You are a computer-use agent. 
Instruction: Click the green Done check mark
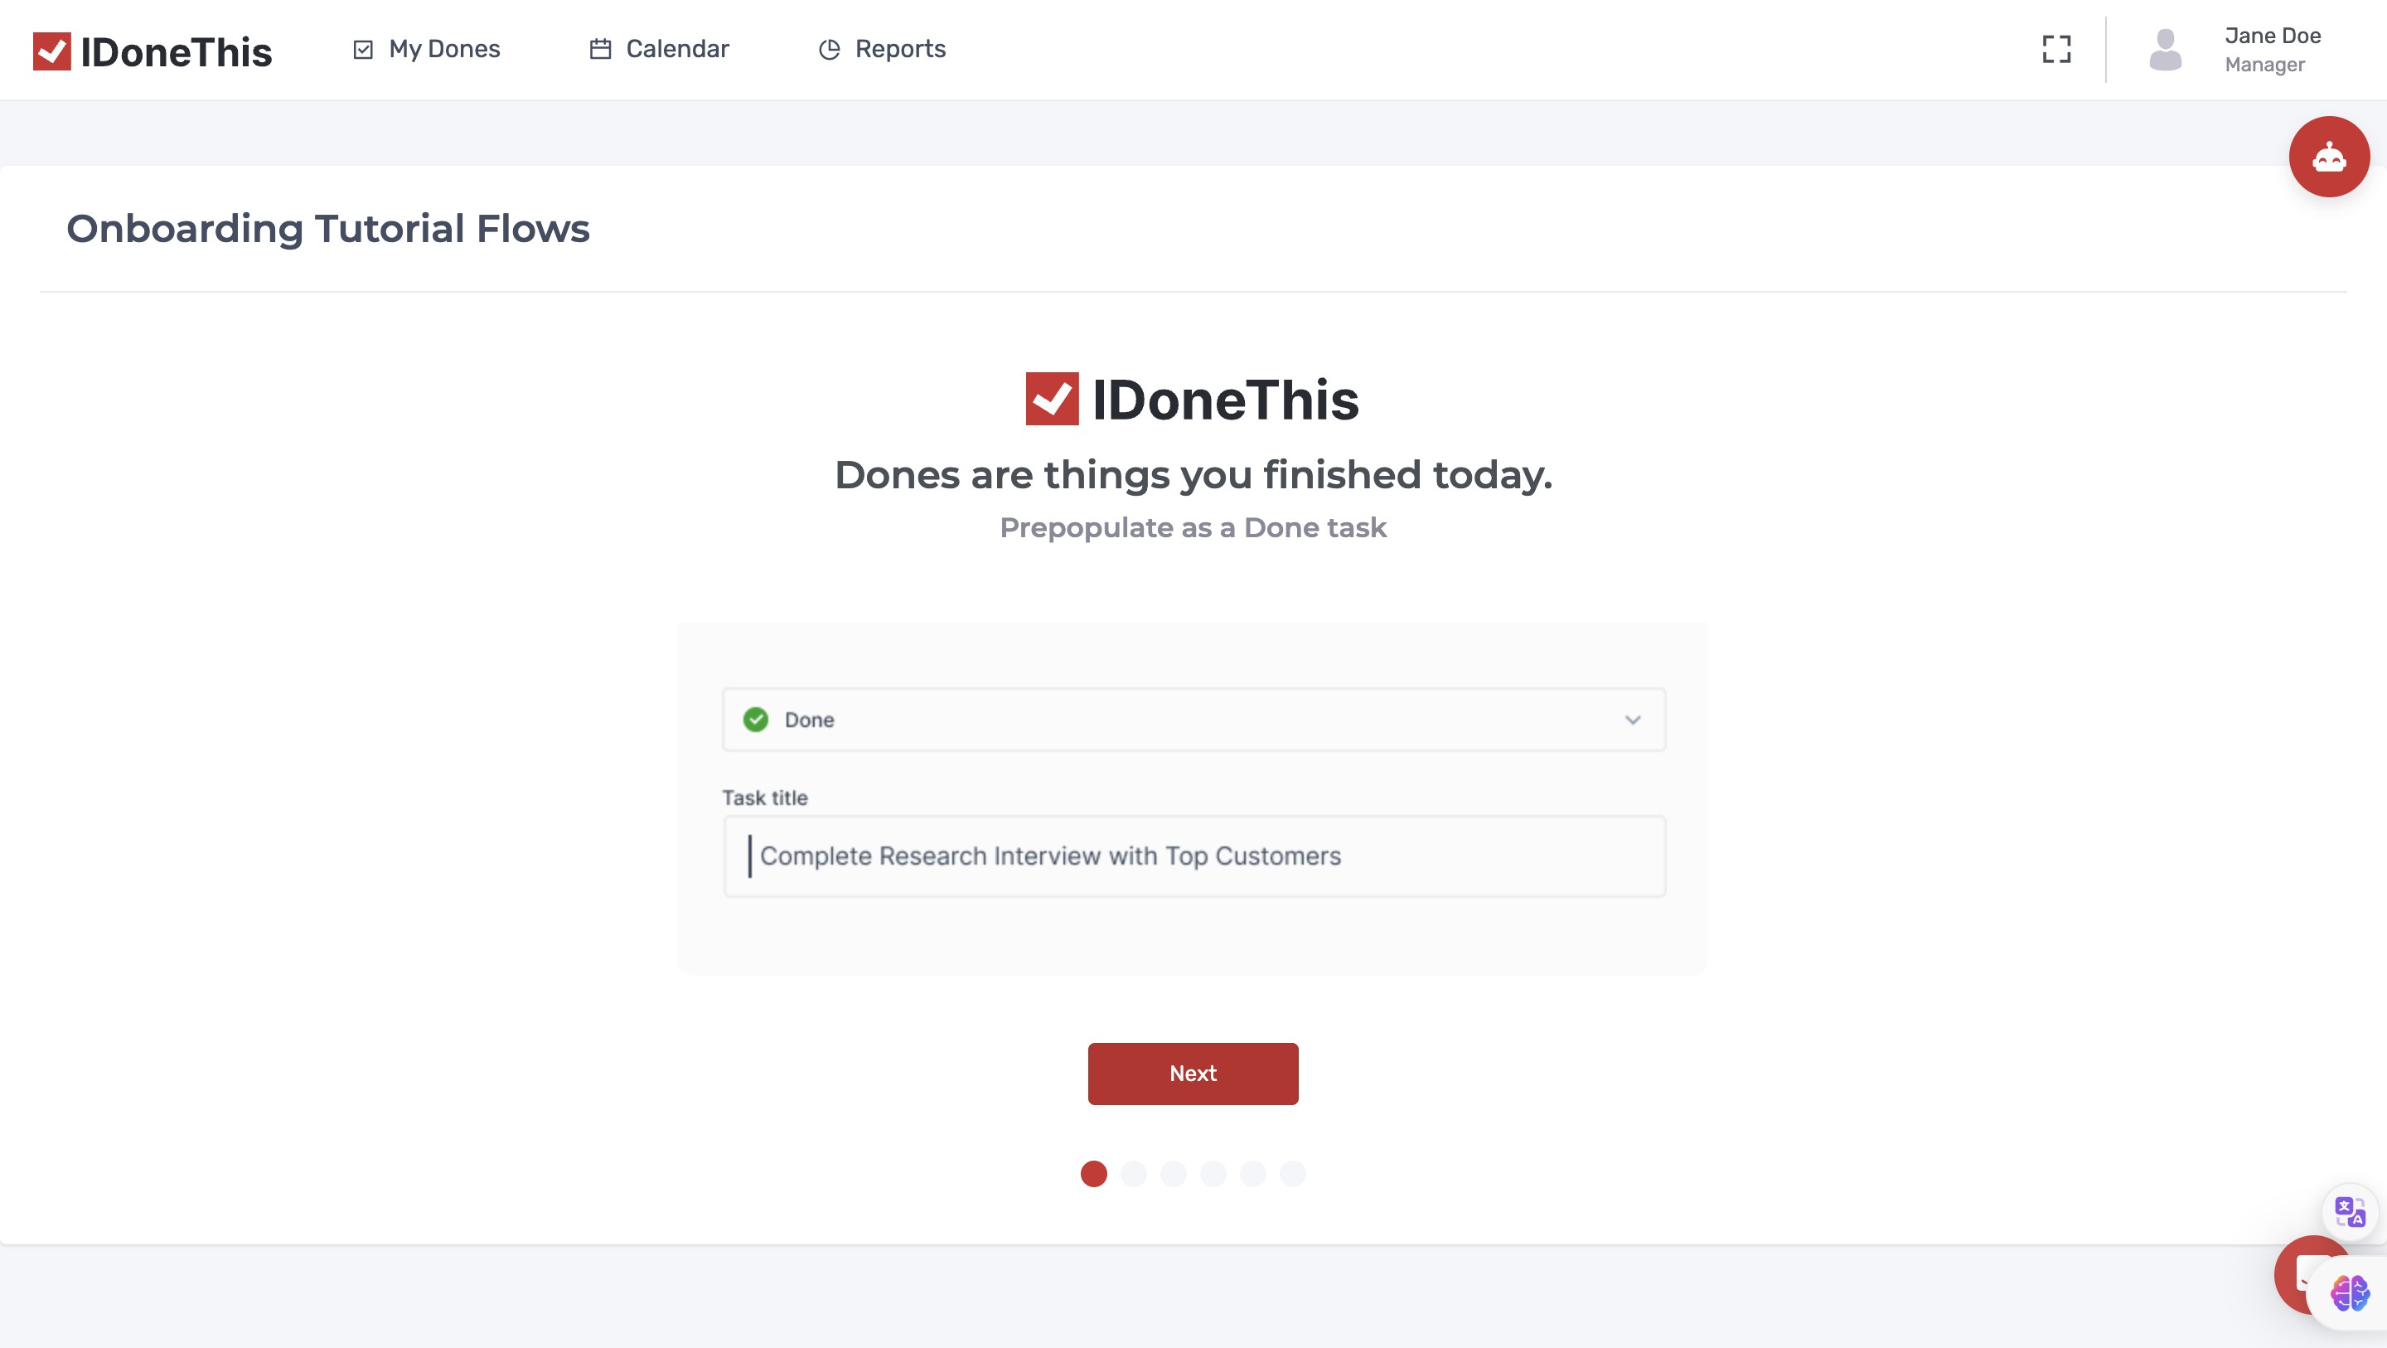(x=755, y=720)
